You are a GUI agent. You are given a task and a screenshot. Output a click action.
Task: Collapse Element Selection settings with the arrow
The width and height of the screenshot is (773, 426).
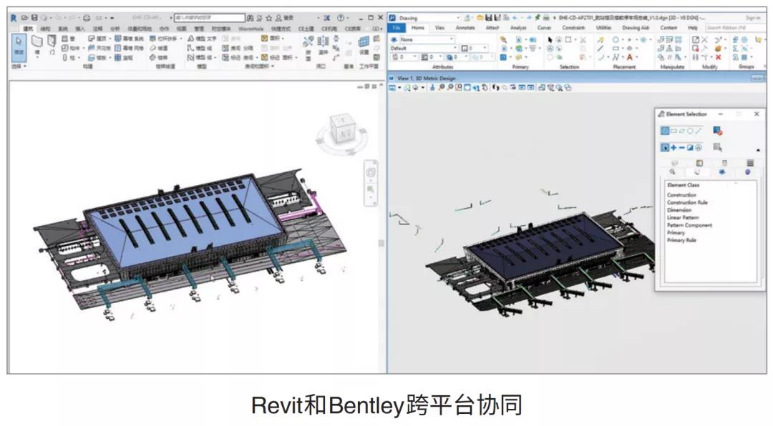758,150
